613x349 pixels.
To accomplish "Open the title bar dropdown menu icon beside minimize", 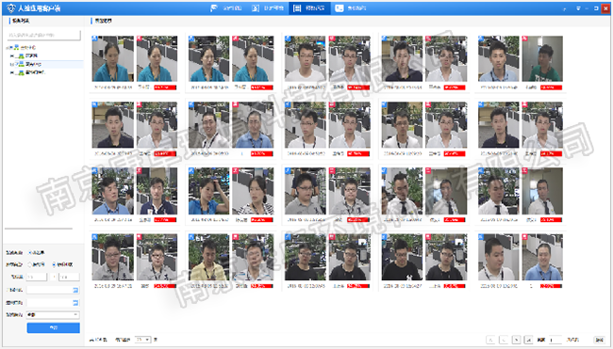I will tap(578, 8).
